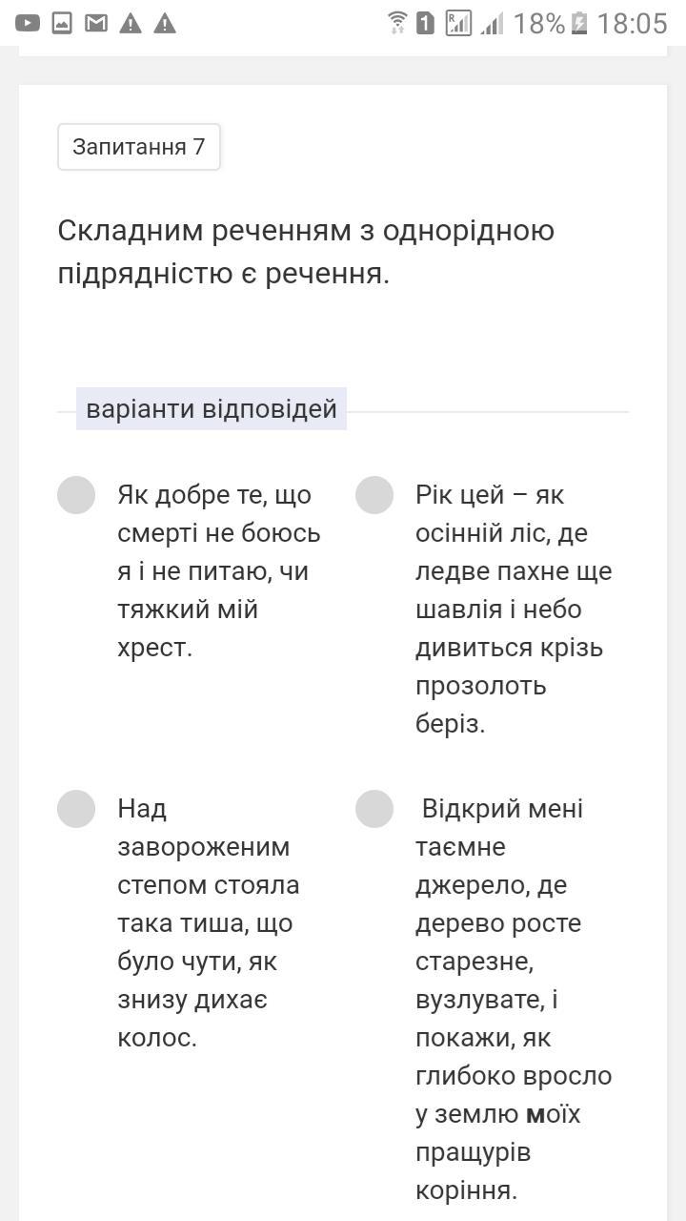The image size is (686, 1221).
Task: Select radio button for "Як добре те" answer
Action: coord(76,495)
